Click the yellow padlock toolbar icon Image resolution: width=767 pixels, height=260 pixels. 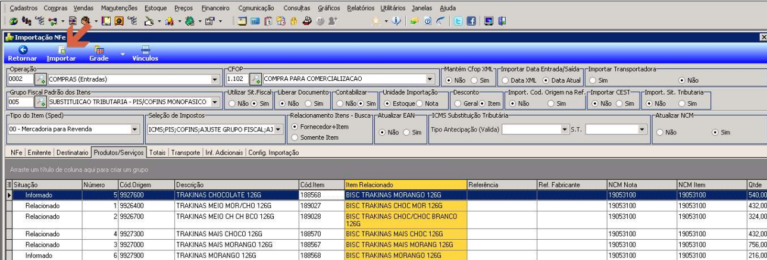pos(293,21)
